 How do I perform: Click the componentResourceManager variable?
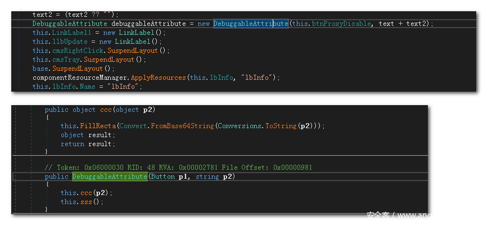[x=80, y=78]
